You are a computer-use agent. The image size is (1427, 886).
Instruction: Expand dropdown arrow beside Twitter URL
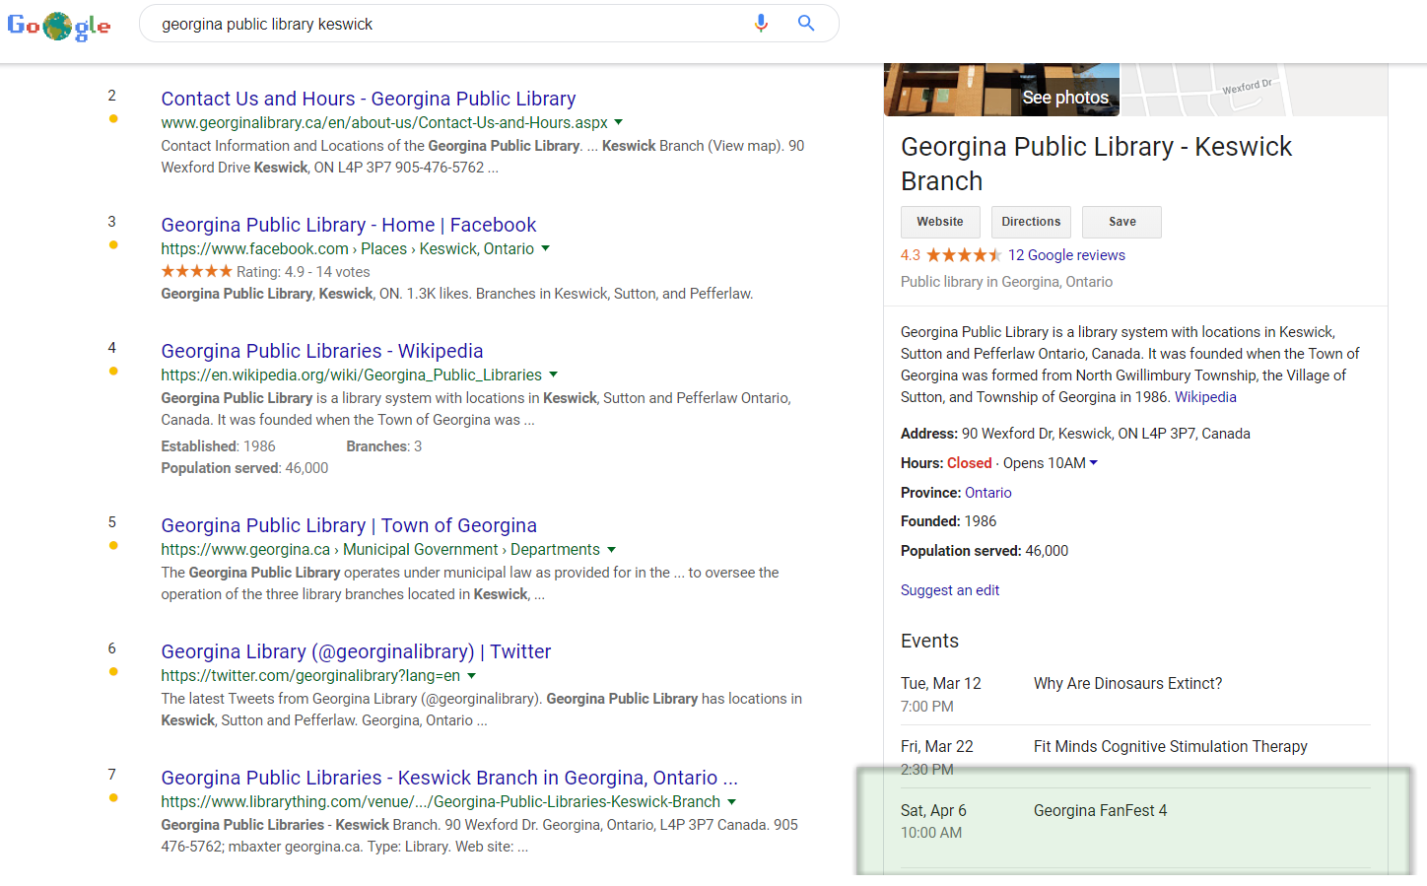[471, 675]
